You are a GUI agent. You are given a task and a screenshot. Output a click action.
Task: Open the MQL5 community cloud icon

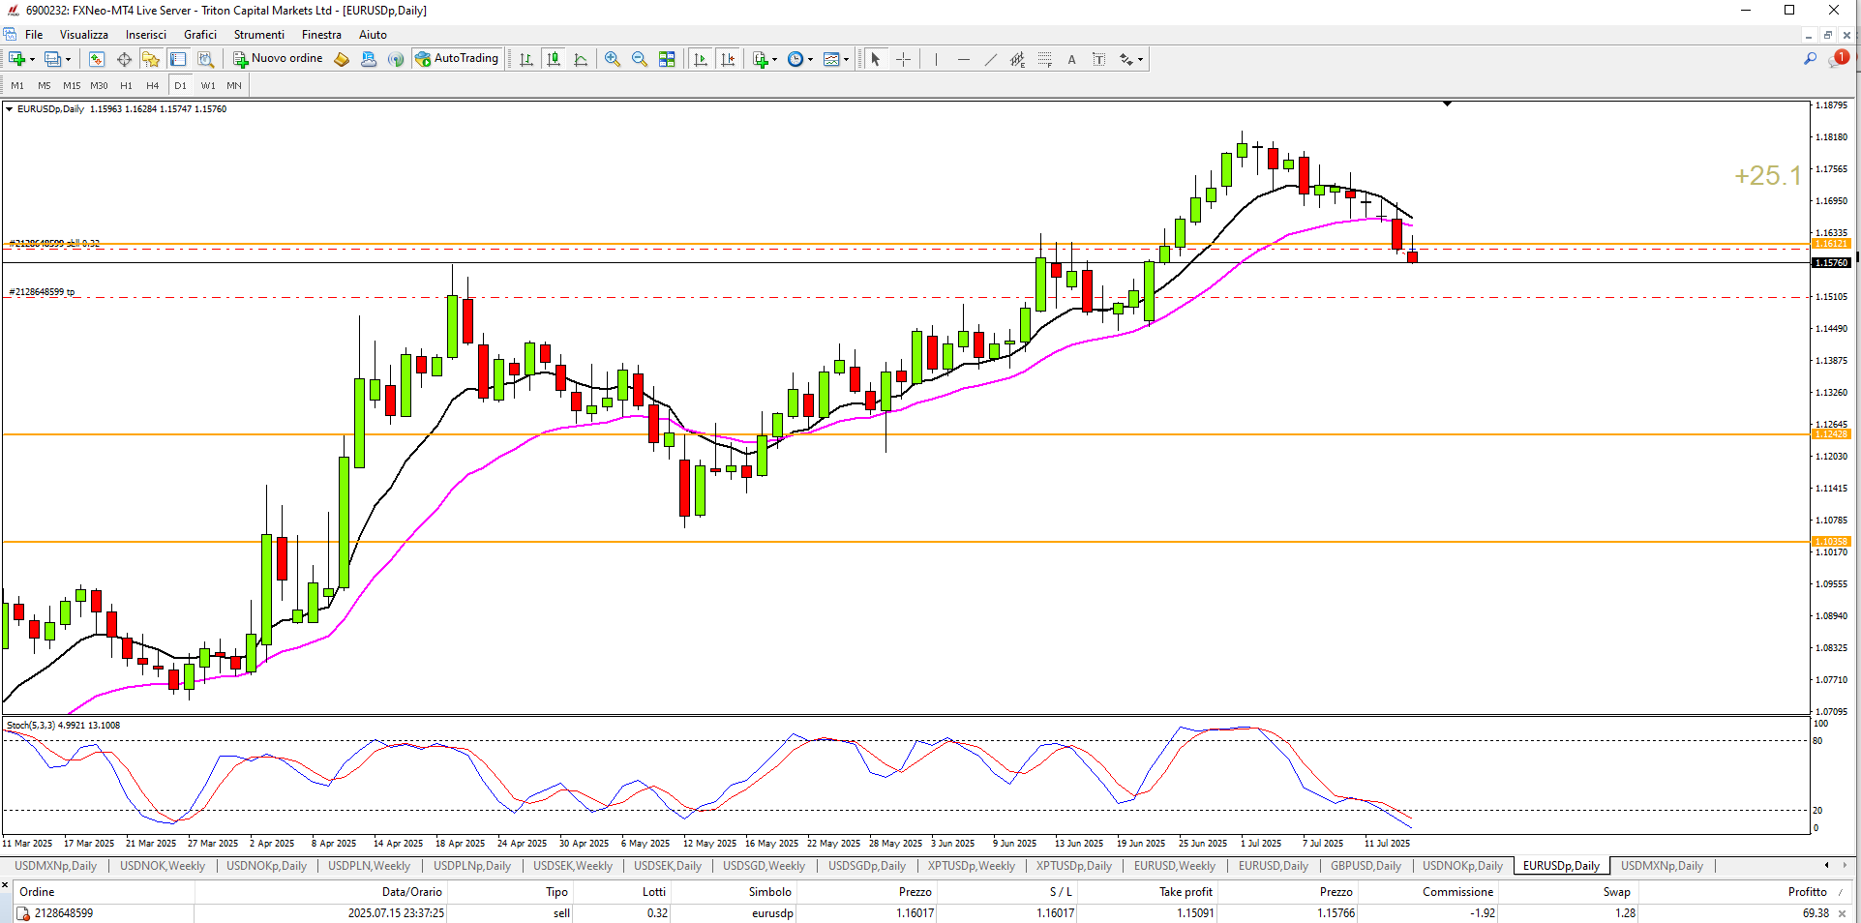pos(369,59)
